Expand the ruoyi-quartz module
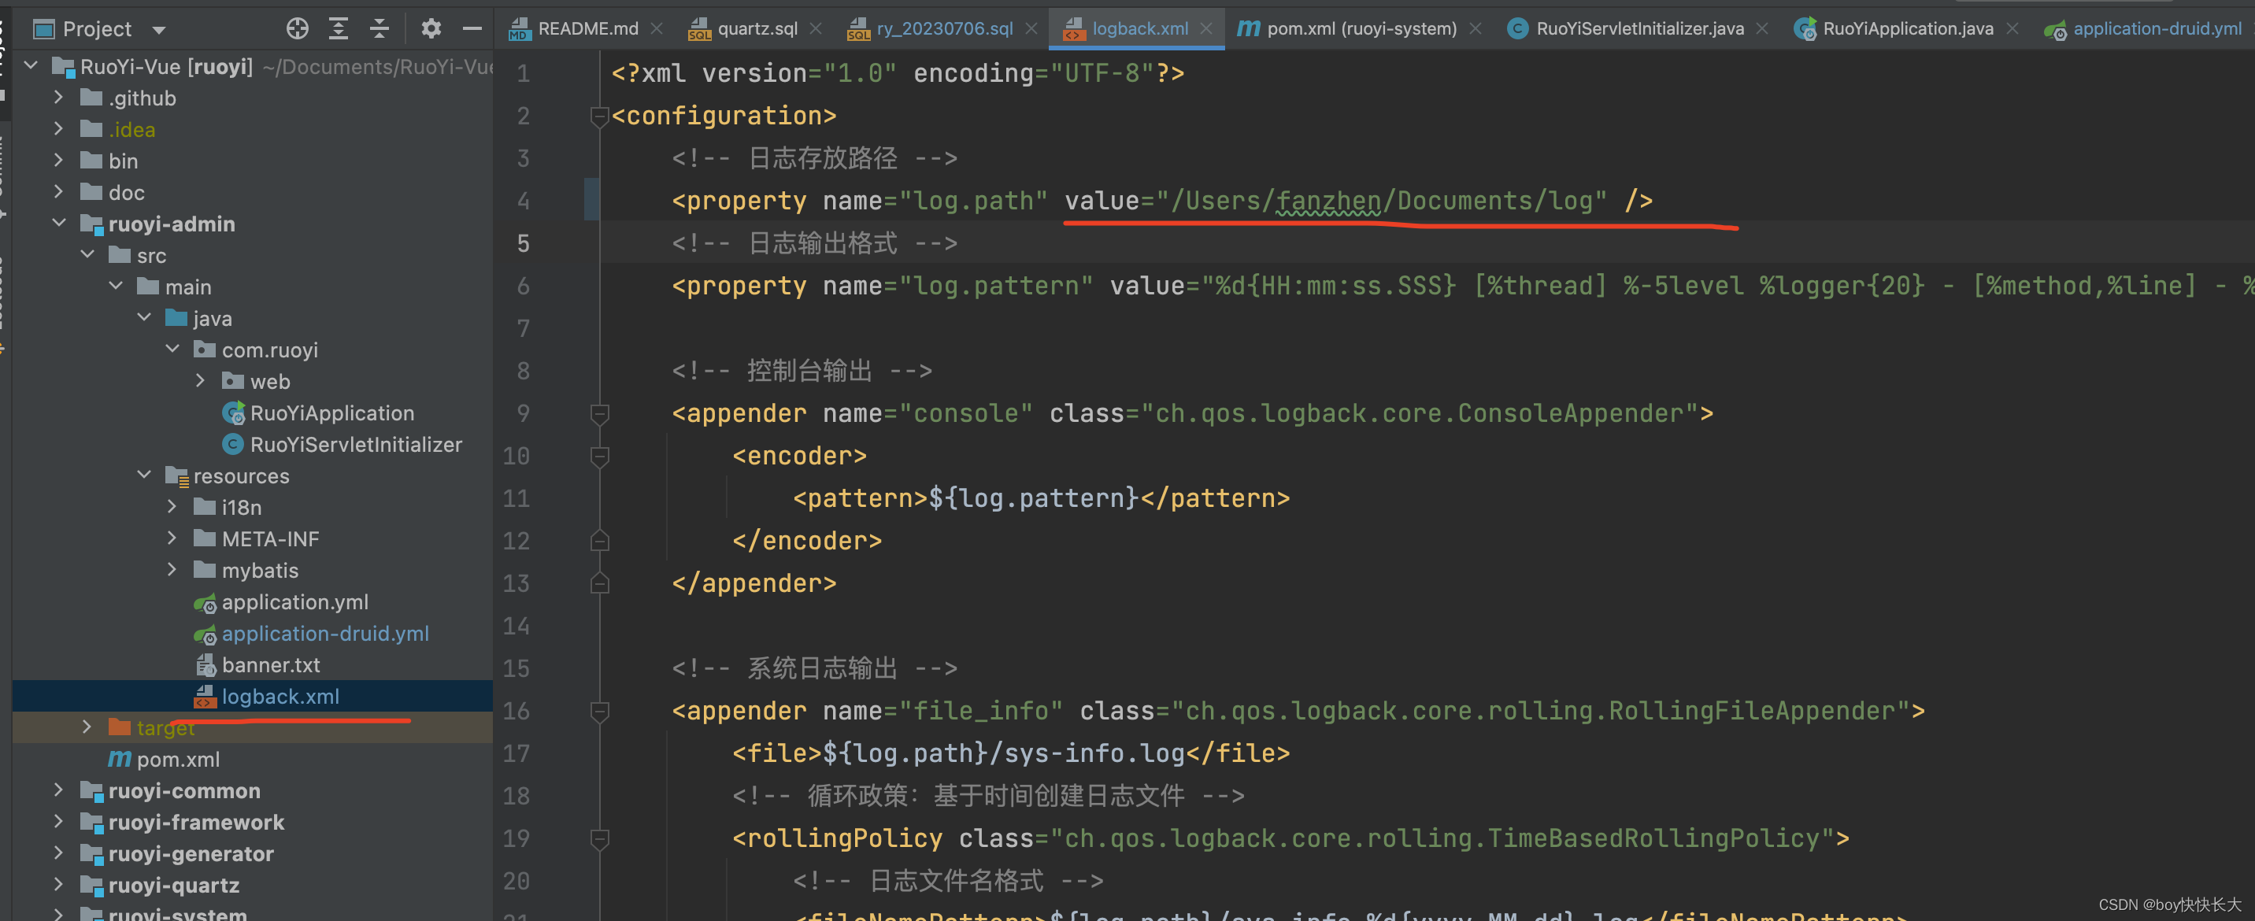Image resolution: width=2255 pixels, height=921 pixels. (58, 885)
